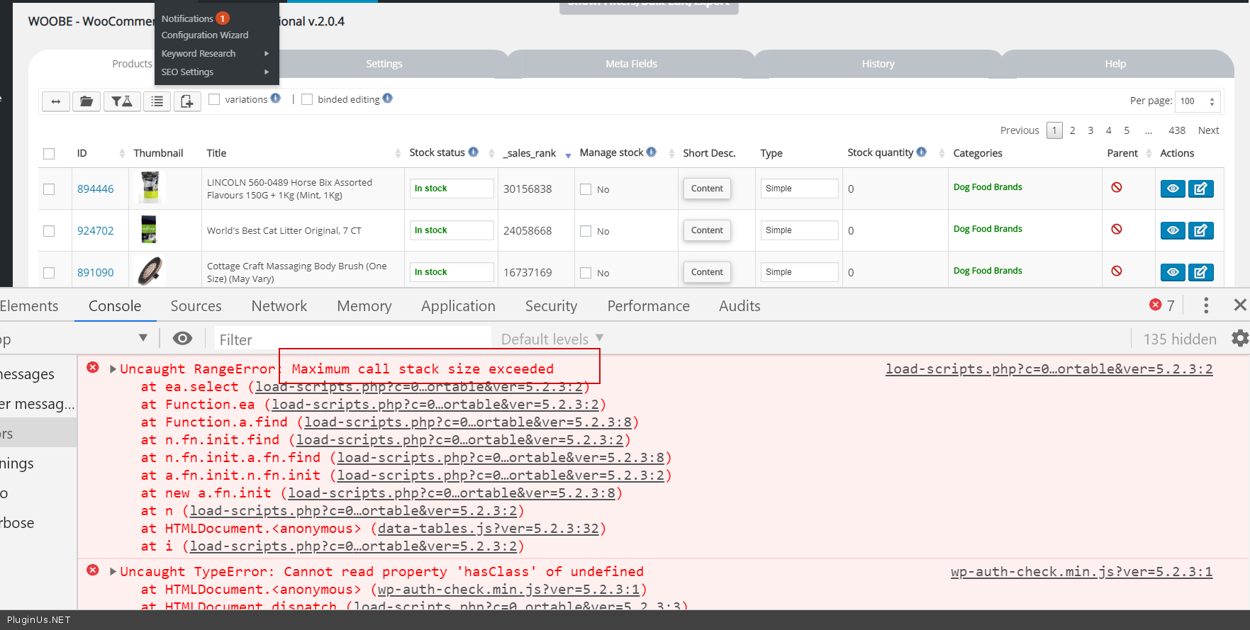
Task: Toggle the binded editing checkbox
Action: coord(307,99)
